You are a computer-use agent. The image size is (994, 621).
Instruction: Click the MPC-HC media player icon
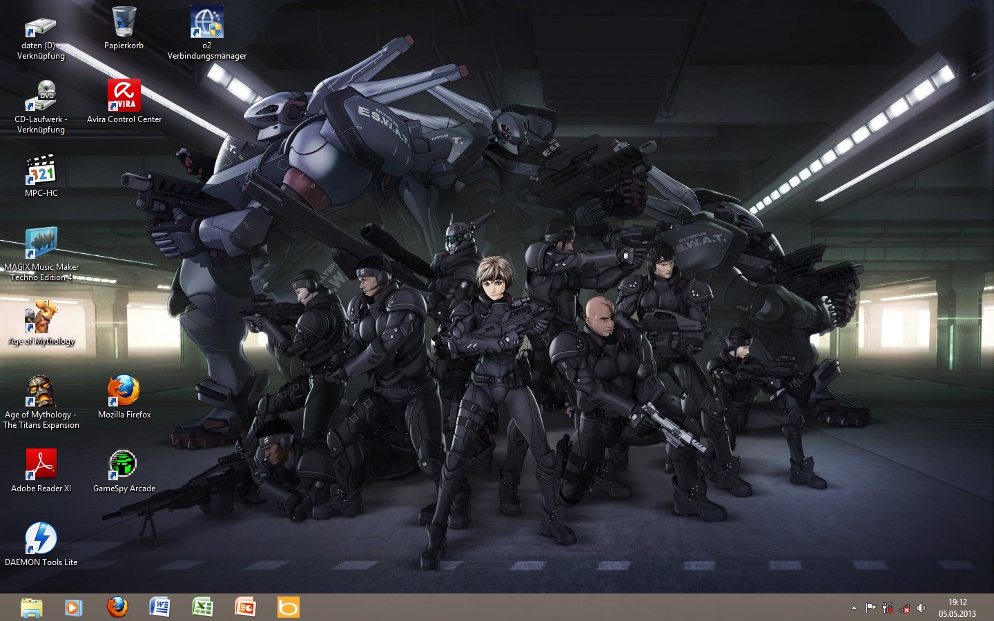(x=41, y=170)
